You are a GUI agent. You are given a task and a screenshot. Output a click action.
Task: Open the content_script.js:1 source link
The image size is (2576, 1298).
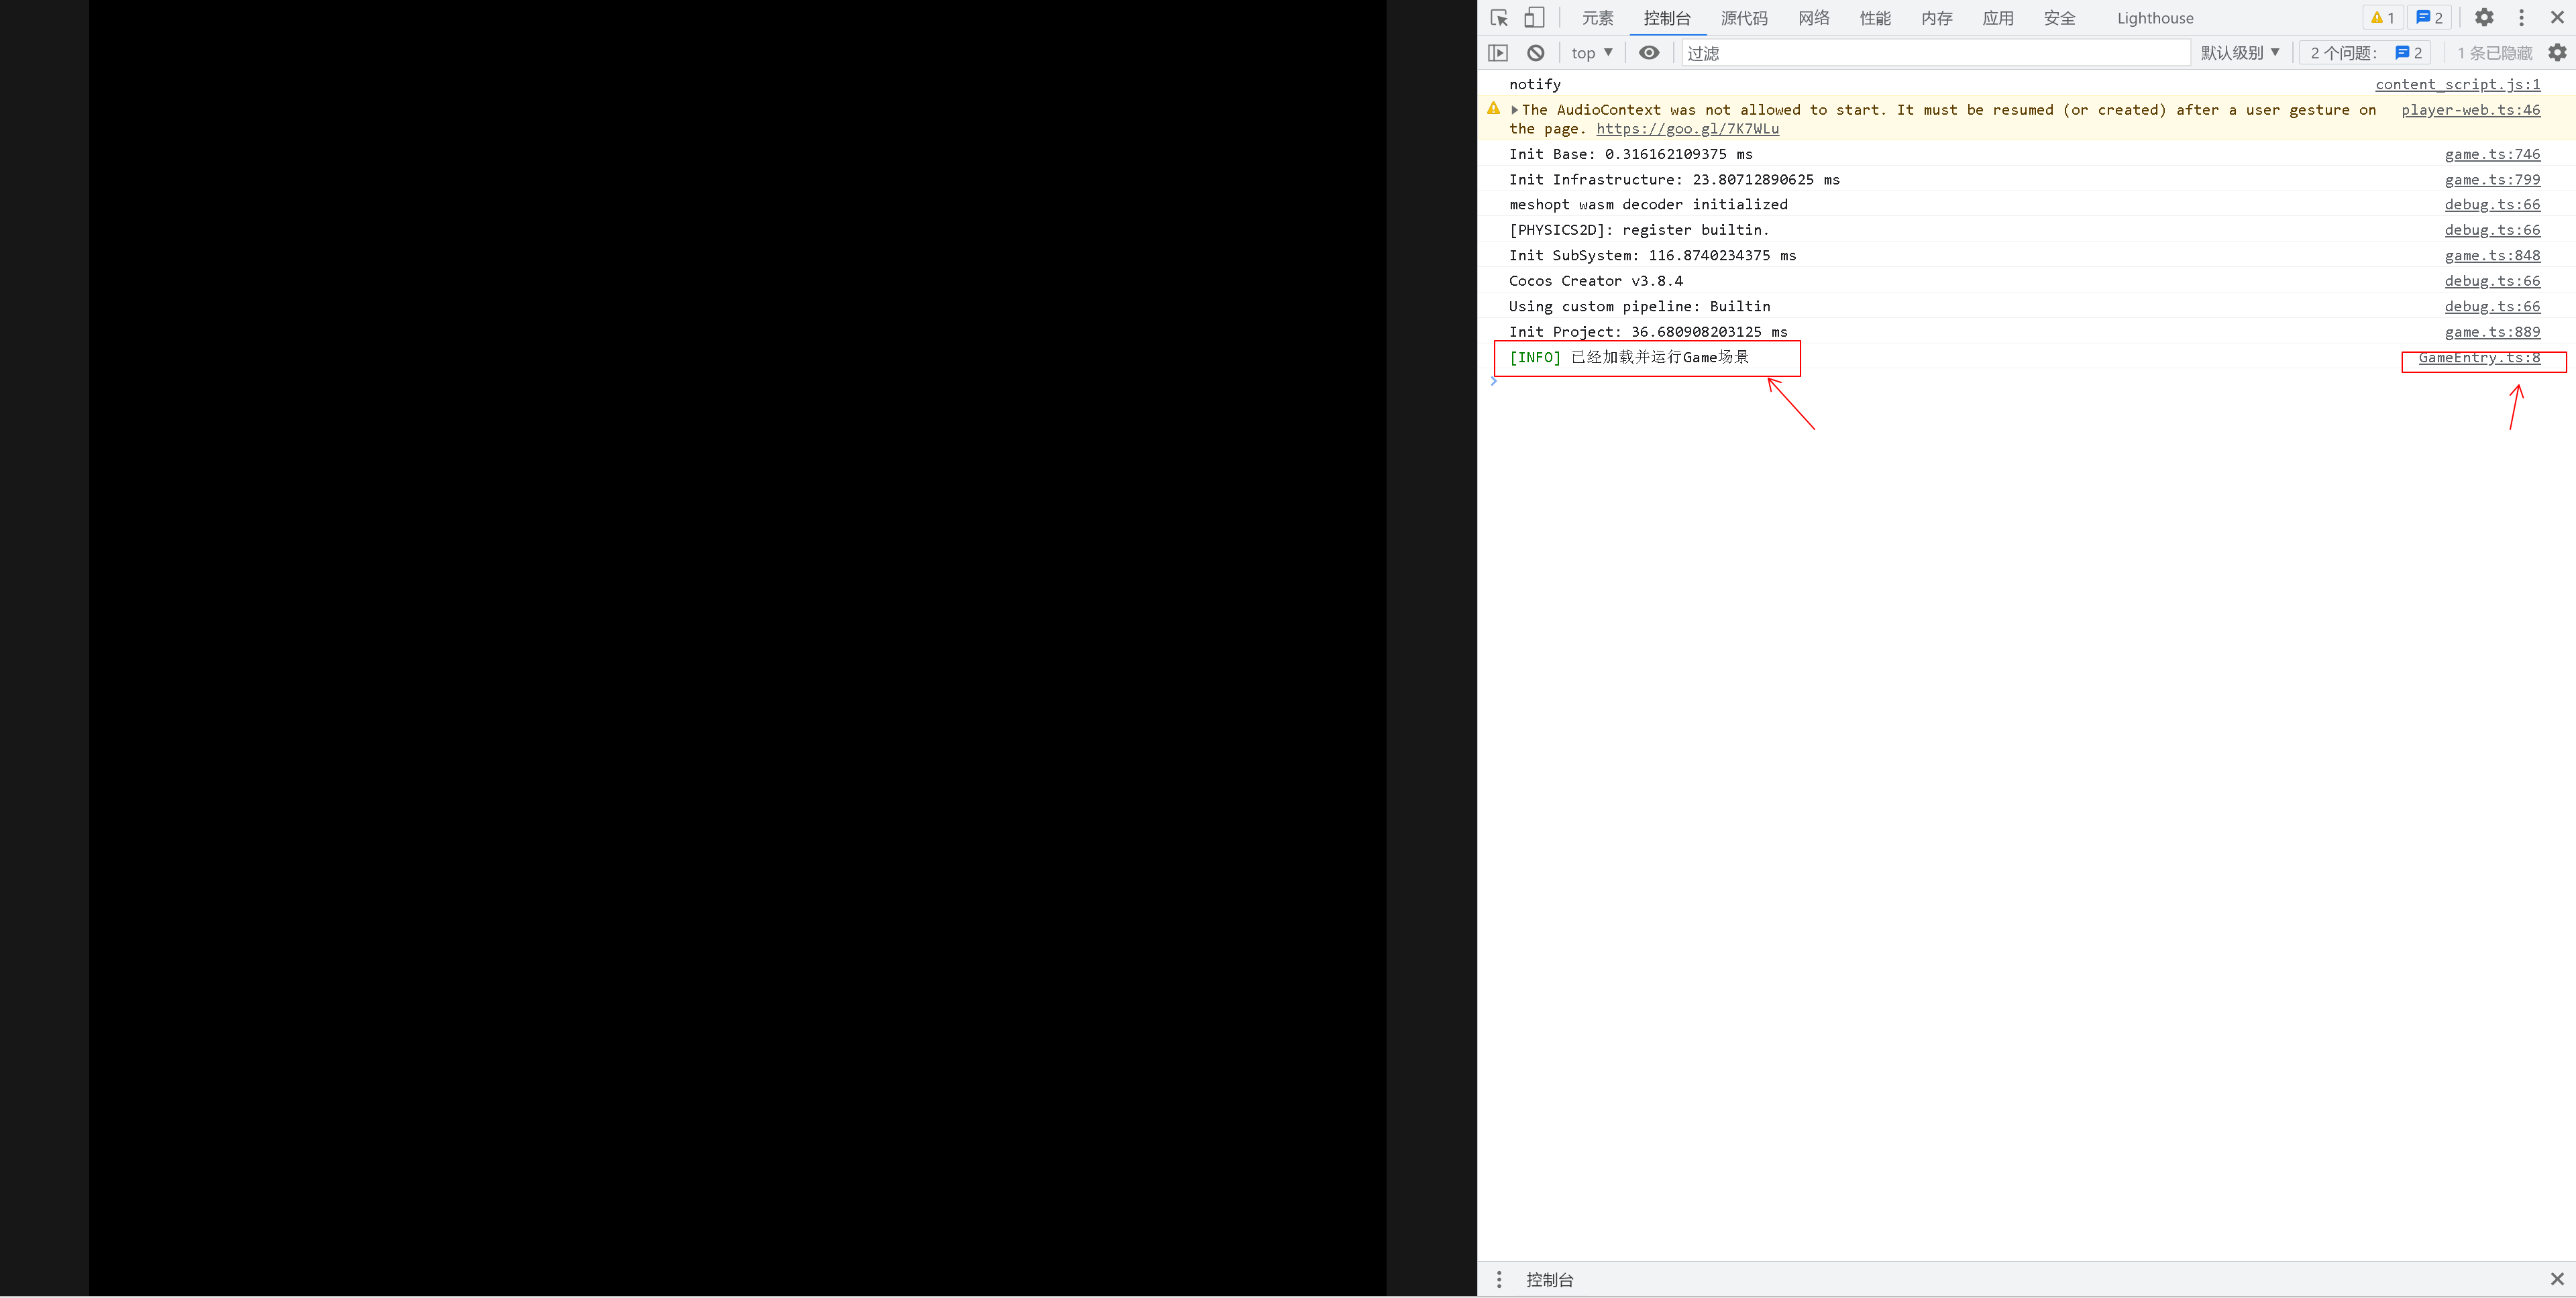(2458, 84)
